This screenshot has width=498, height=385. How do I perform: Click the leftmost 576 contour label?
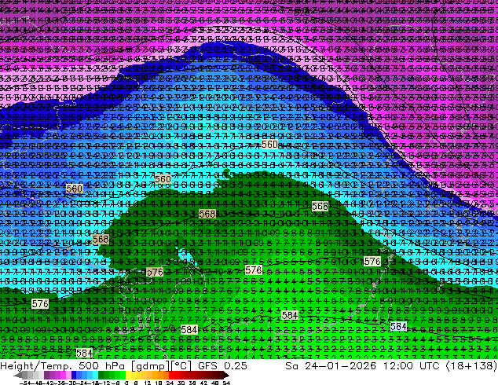pos(40,303)
